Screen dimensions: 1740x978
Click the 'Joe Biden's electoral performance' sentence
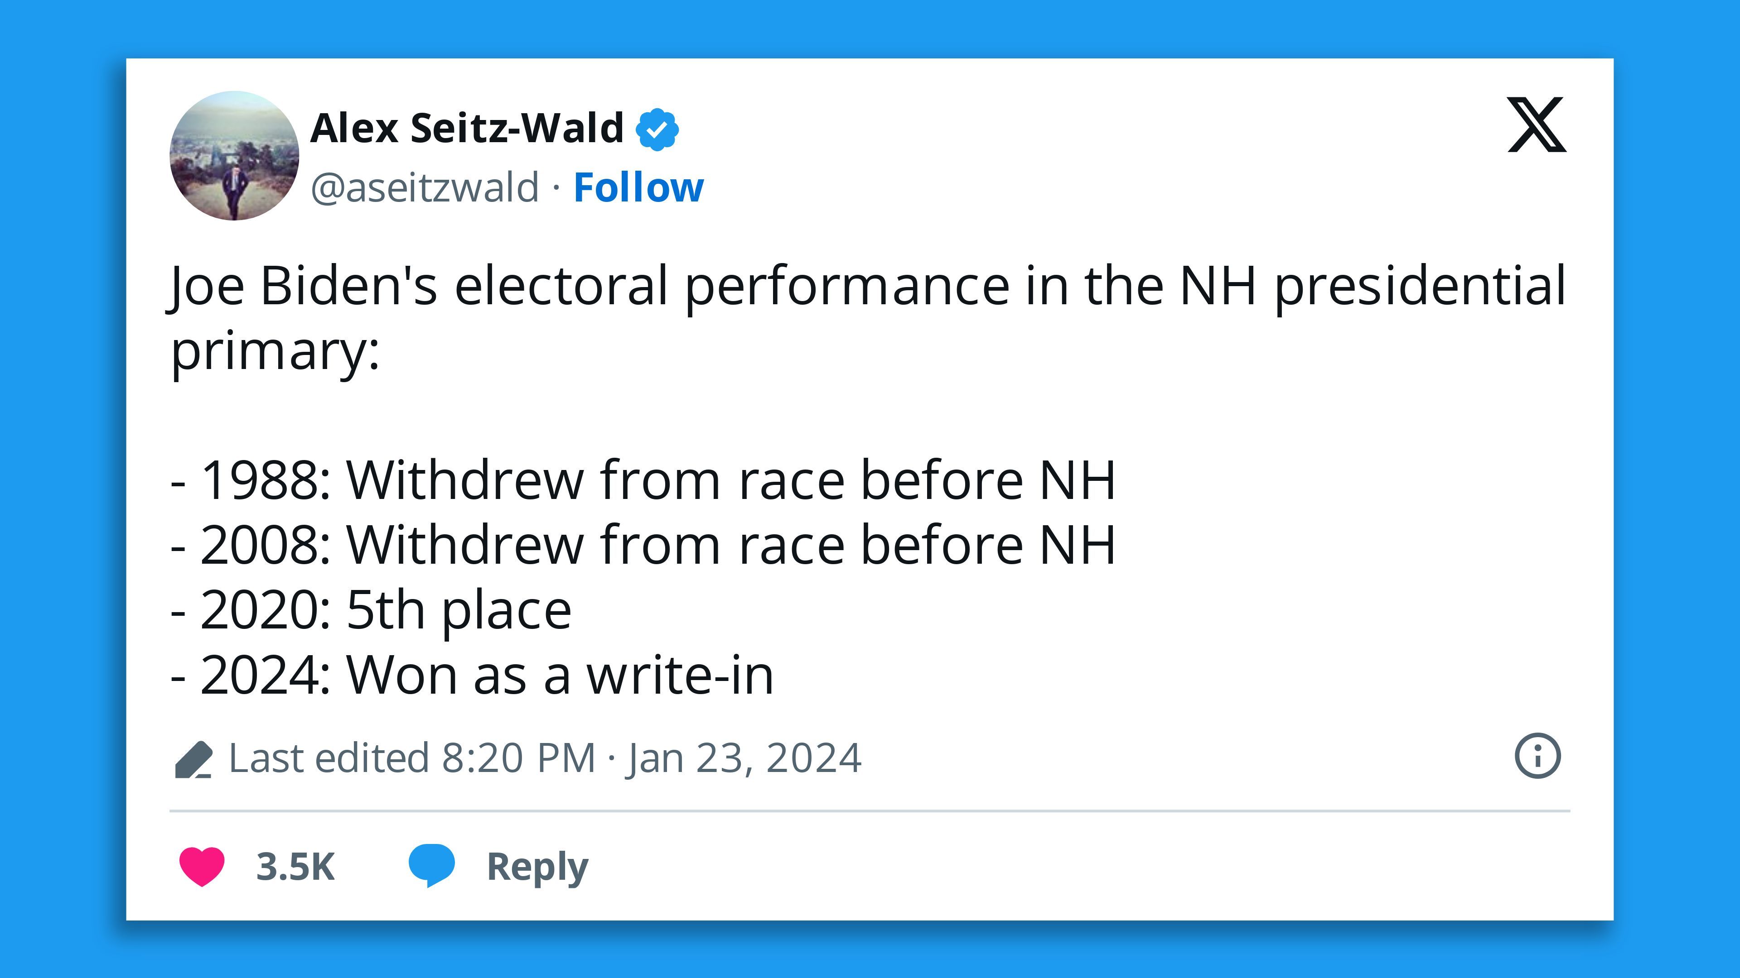867,286
